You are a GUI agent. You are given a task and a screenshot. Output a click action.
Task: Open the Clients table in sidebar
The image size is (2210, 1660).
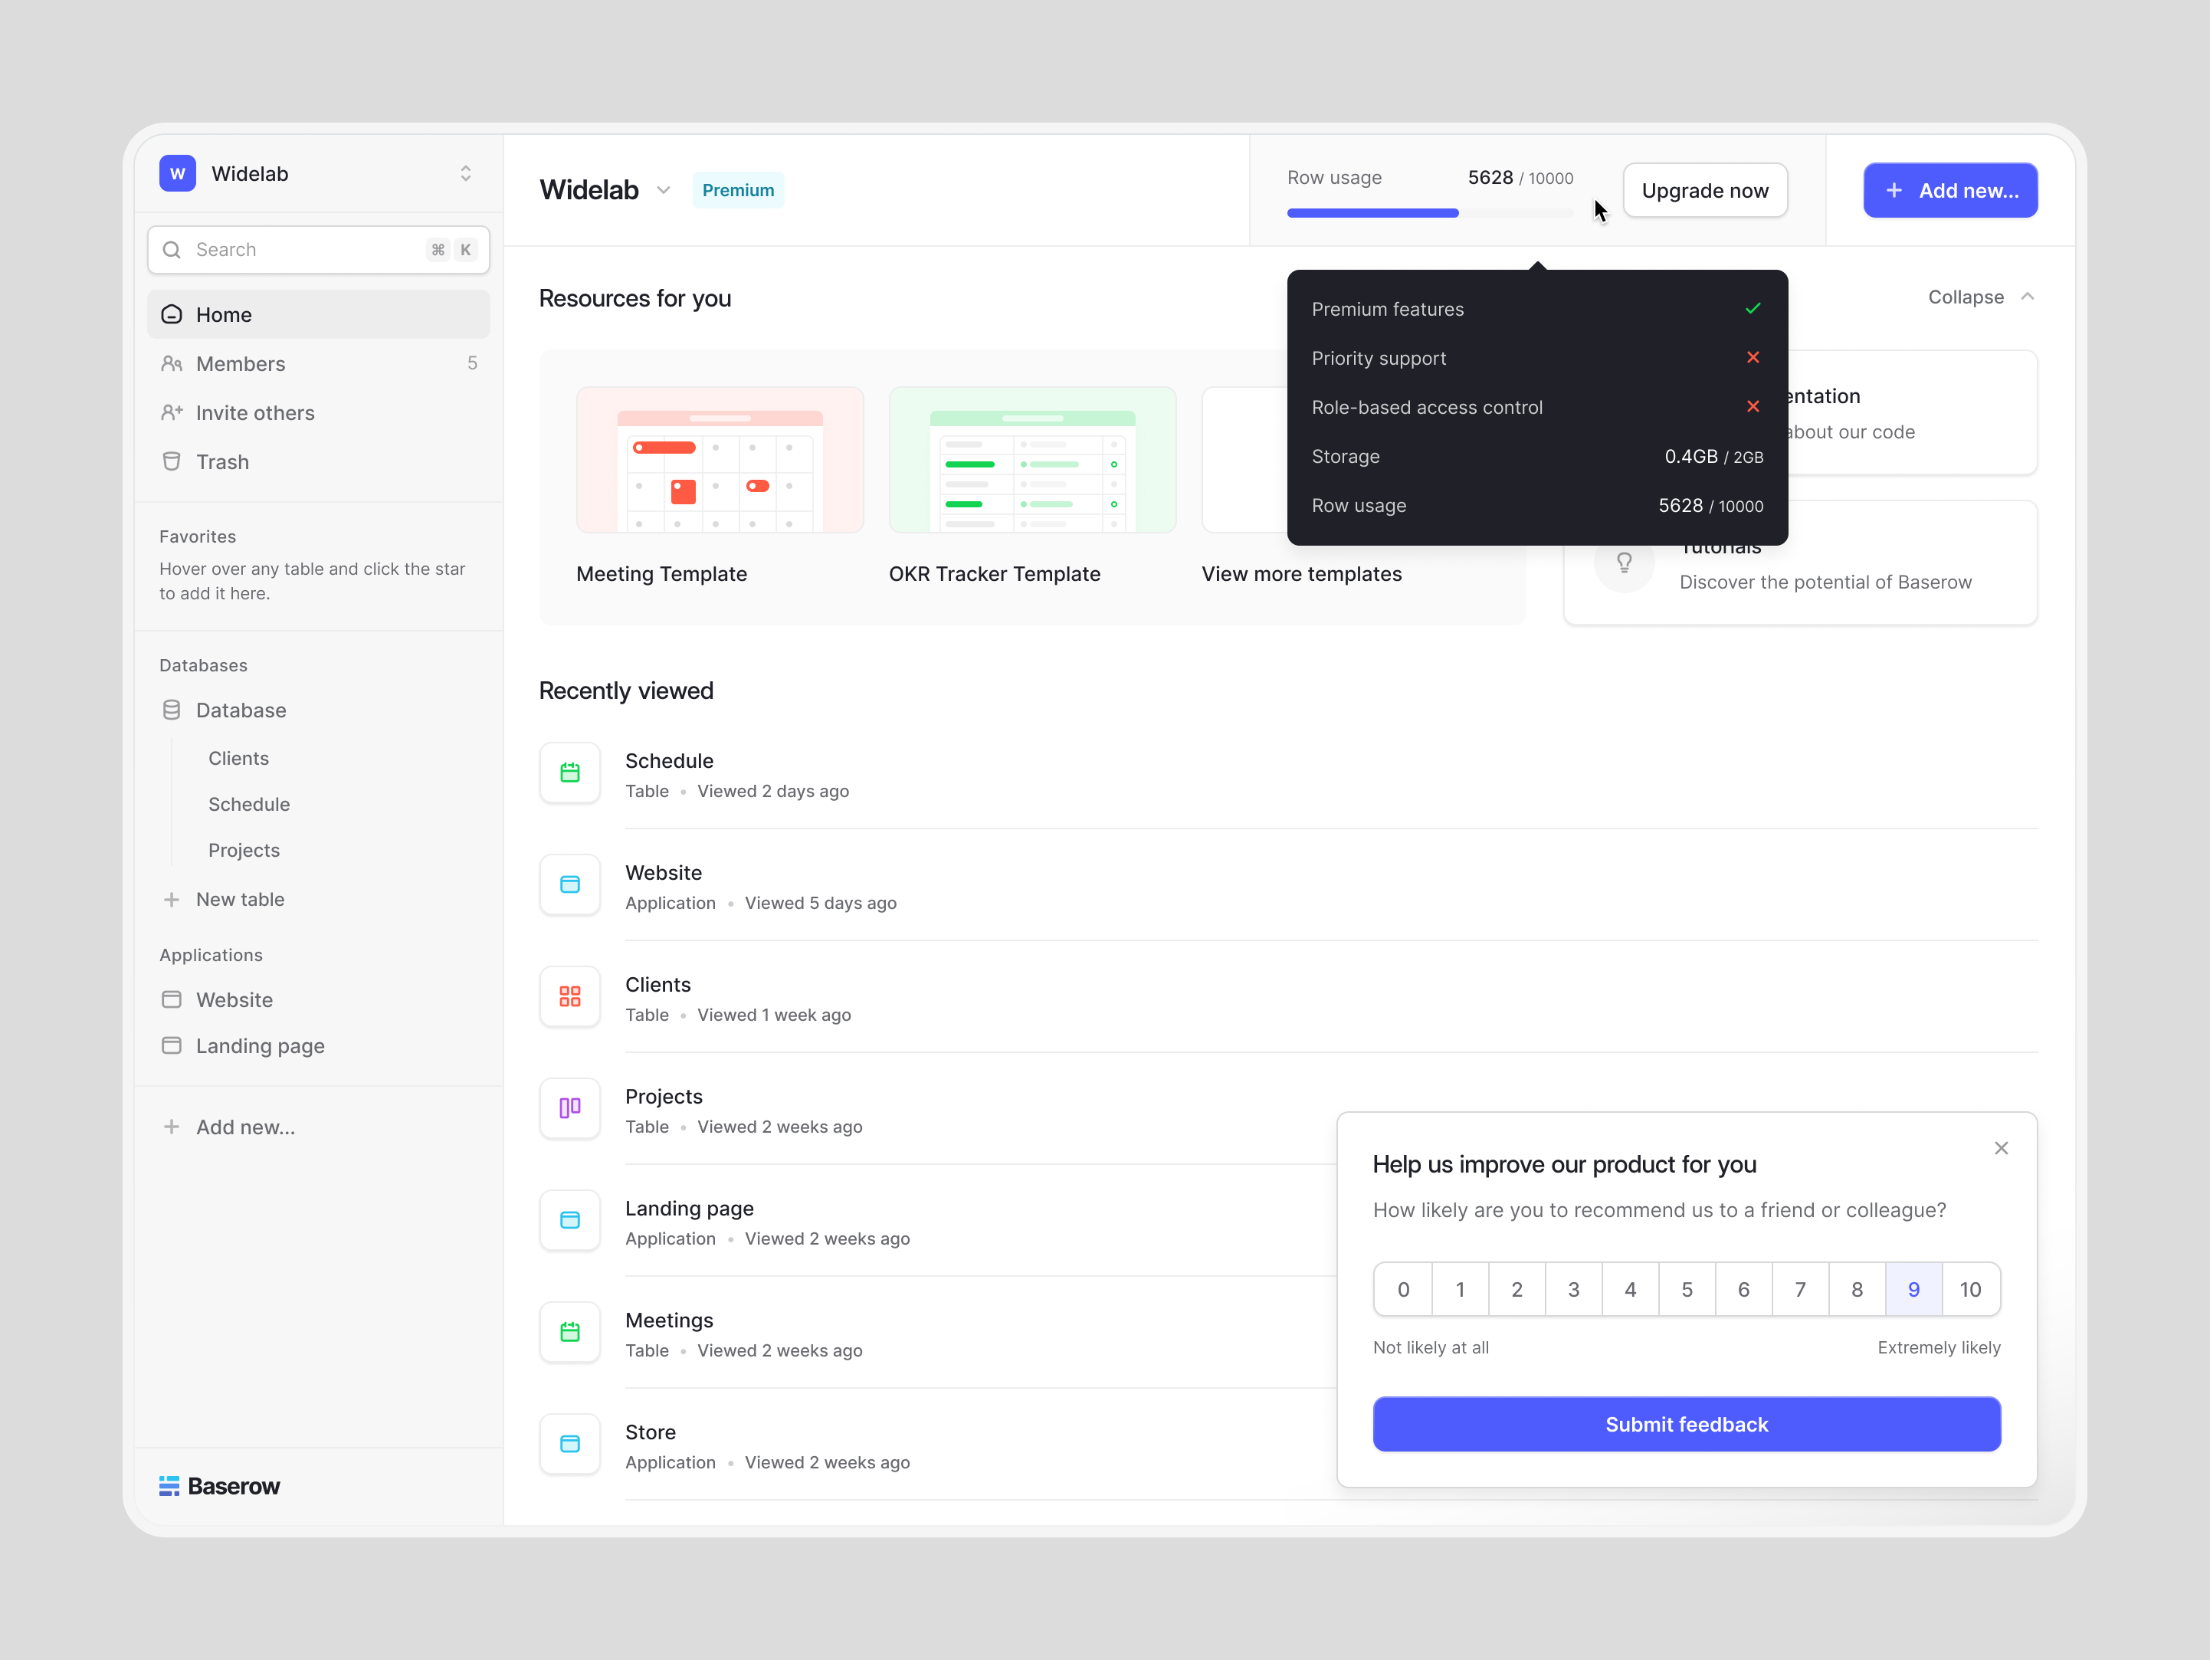click(239, 759)
